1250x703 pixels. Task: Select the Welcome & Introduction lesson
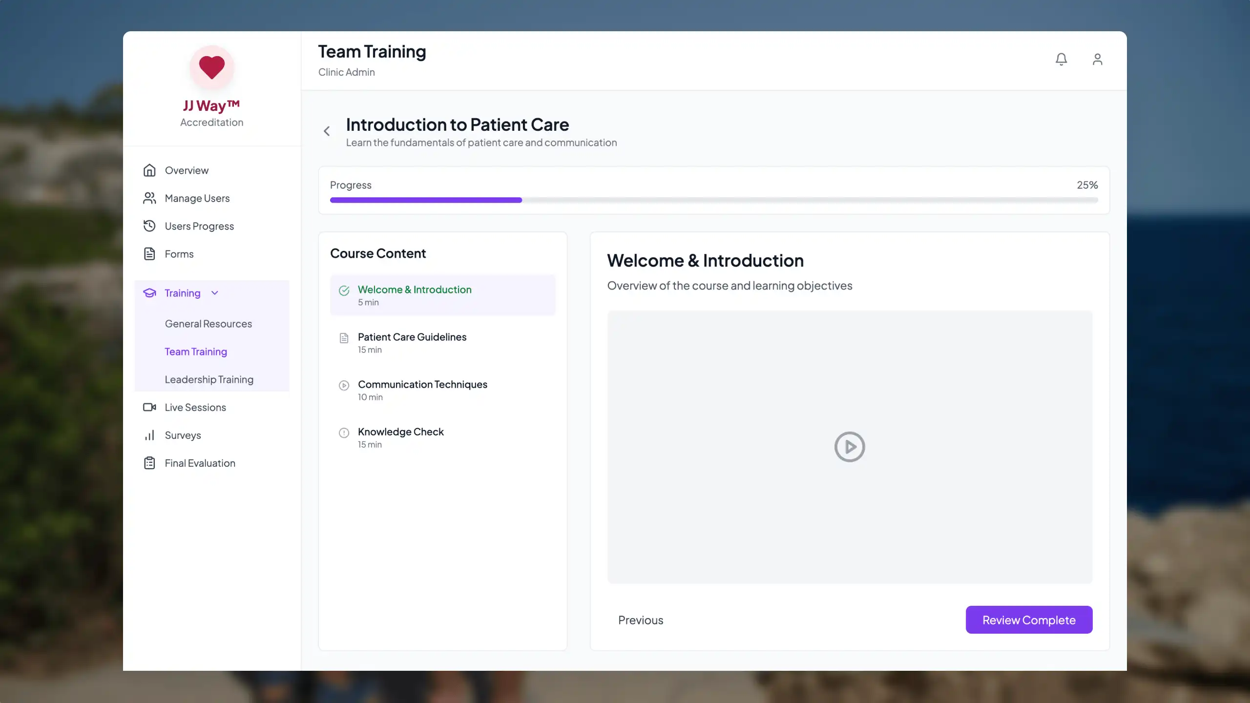pyautogui.click(x=442, y=295)
